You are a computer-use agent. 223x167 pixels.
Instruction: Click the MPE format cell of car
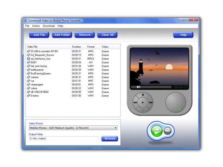pyautogui.click(x=91, y=81)
